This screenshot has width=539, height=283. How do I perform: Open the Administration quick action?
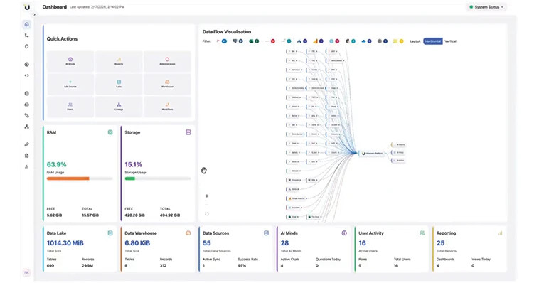167,61
